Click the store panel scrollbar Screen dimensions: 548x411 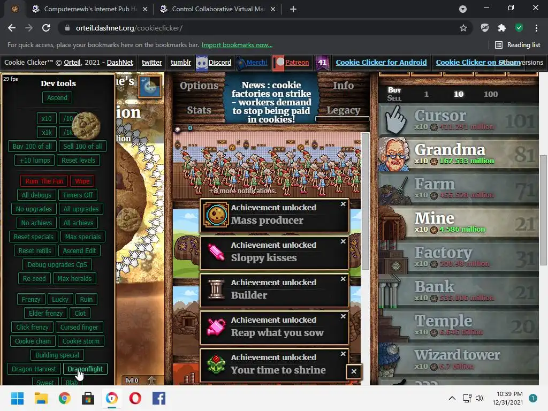point(543,210)
